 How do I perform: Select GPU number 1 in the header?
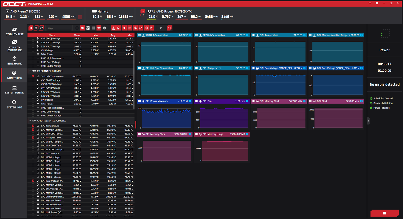tap(143, 11)
